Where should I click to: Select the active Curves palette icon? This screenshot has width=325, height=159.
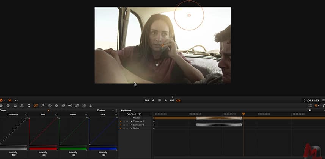click(36, 106)
